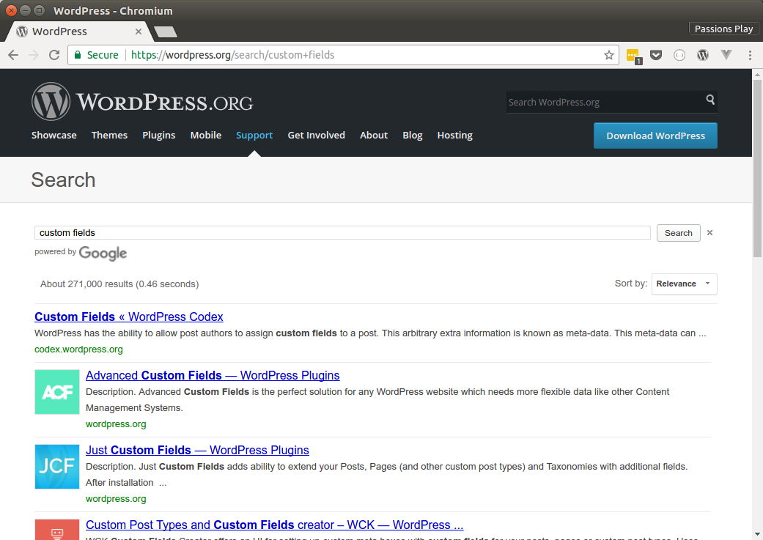This screenshot has height=540, width=763.
Task: Click the ACF plugin thumbnail
Action: [x=57, y=391]
